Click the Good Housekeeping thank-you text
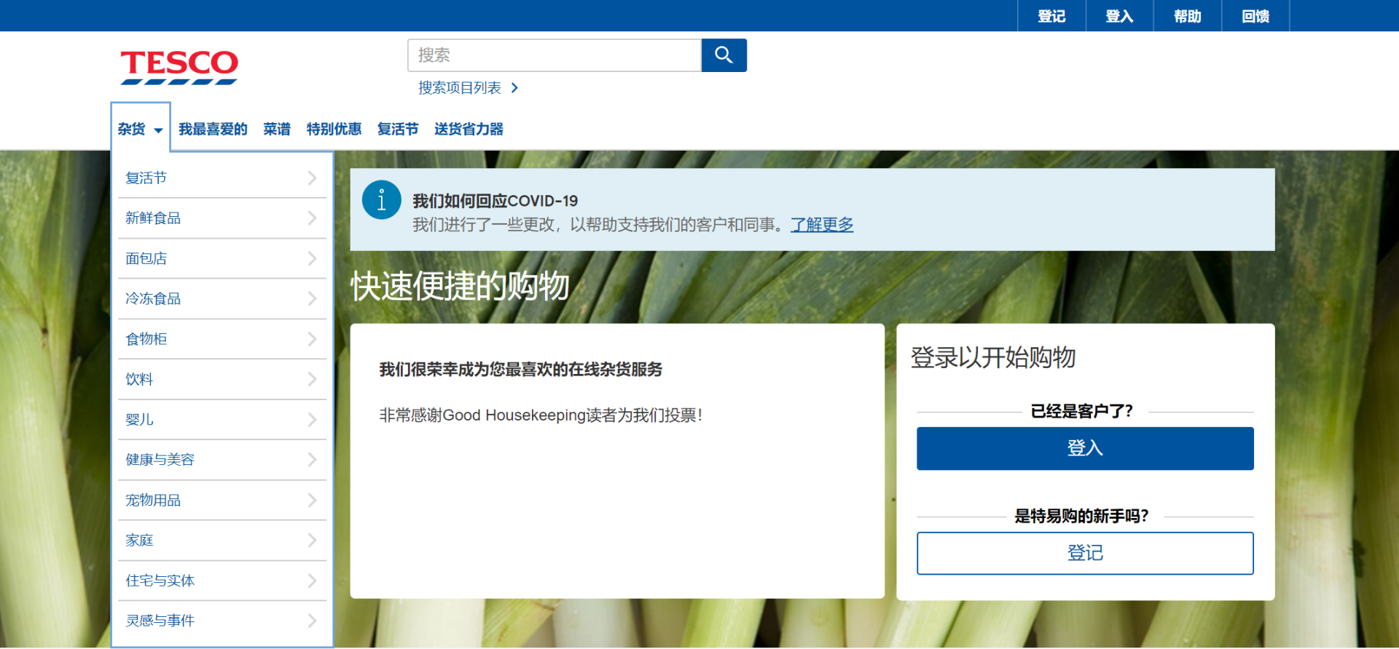 (541, 415)
